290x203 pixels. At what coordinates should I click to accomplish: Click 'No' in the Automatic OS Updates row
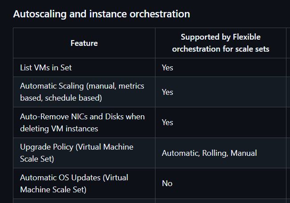point(167,183)
